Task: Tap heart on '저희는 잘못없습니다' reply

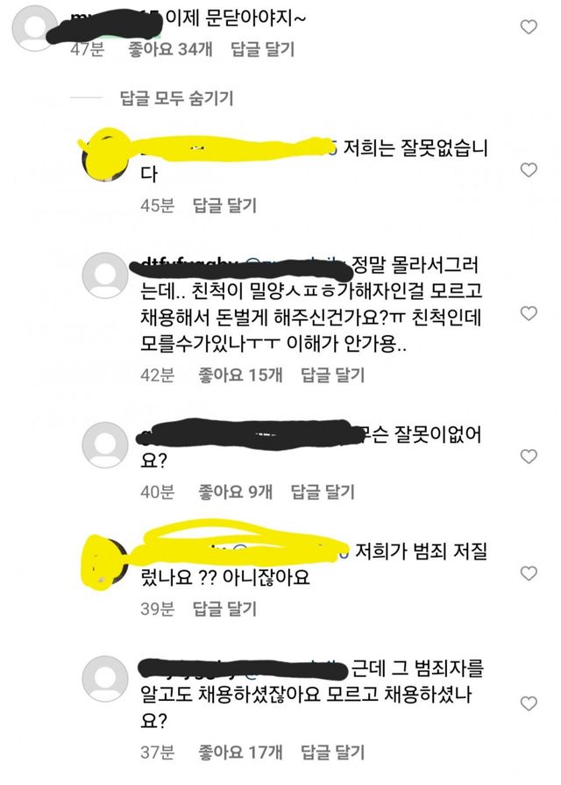Action: [529, 169]
